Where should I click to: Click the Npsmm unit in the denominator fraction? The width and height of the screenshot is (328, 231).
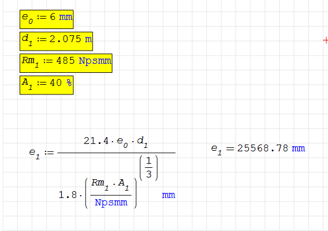pyautogui.click(x=111, y=203)
